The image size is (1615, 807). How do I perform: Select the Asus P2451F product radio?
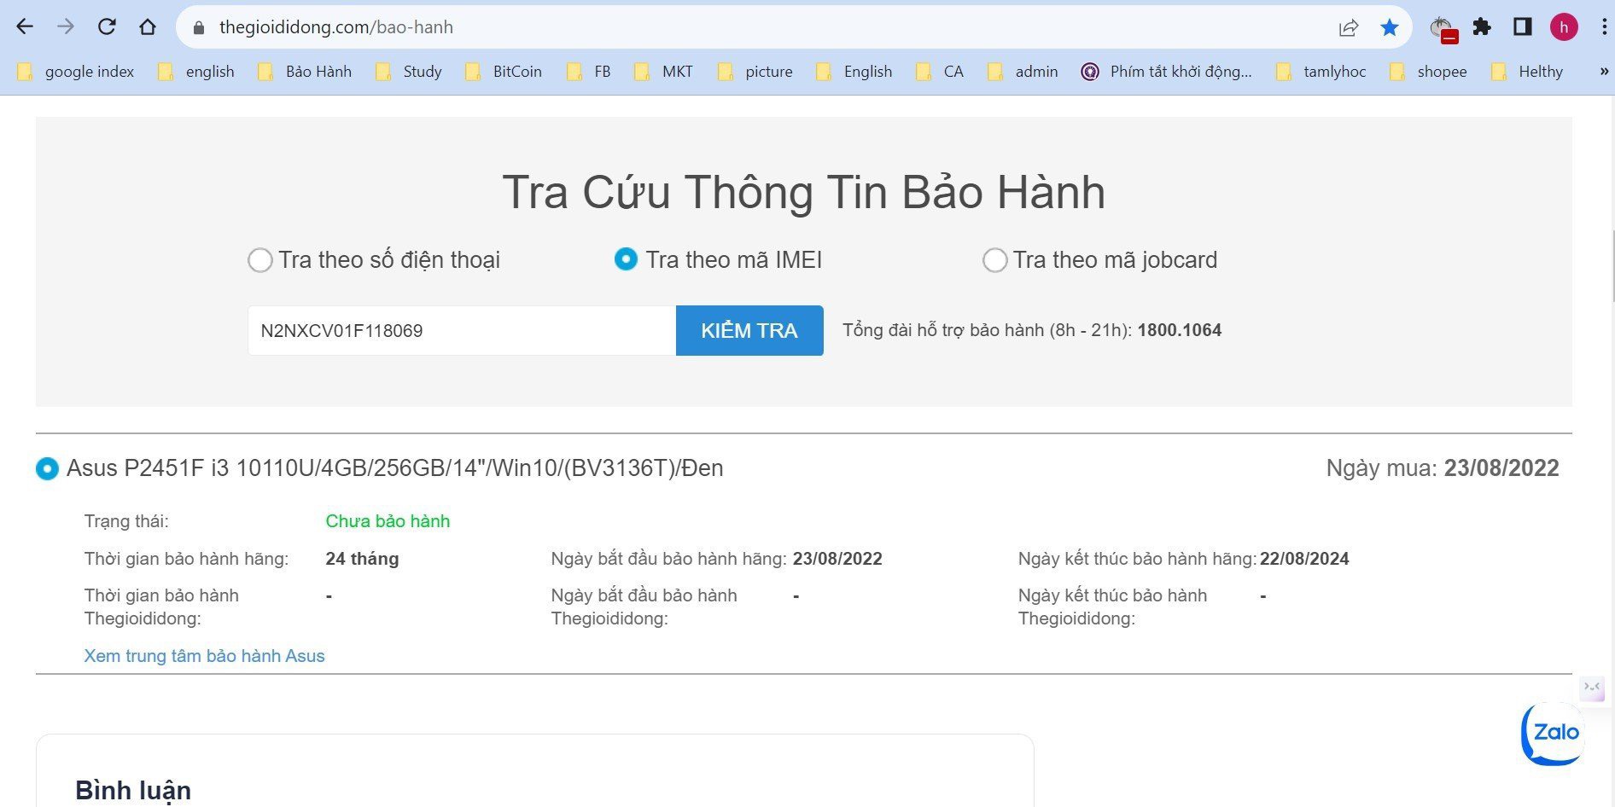(47, 468)
